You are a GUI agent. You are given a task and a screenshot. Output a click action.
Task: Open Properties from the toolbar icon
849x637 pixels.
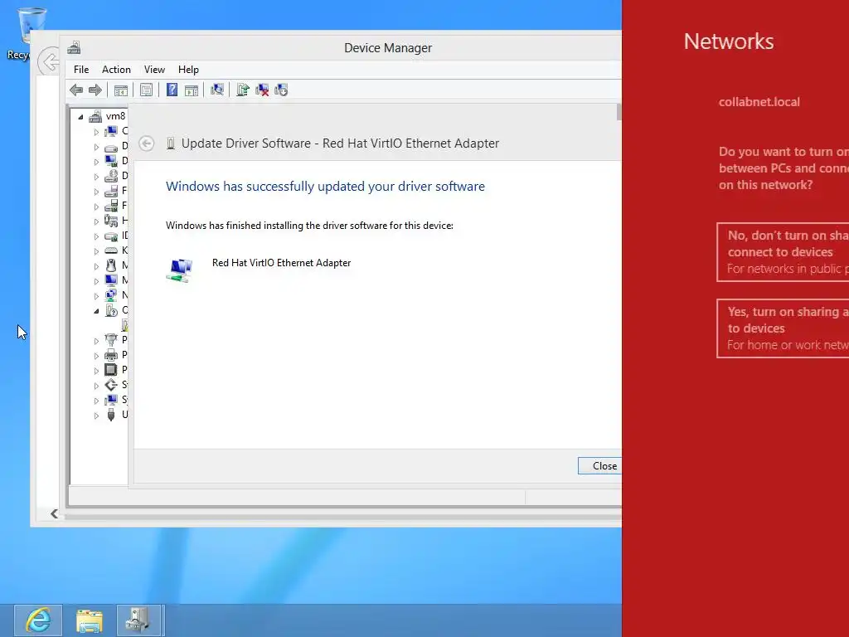coord(146,90)
